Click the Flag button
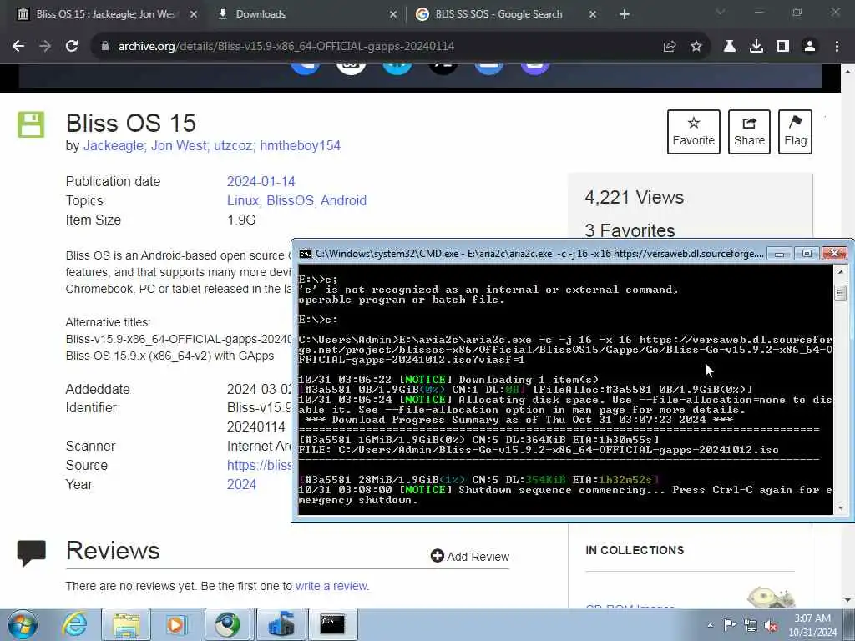 coord(795,132)
